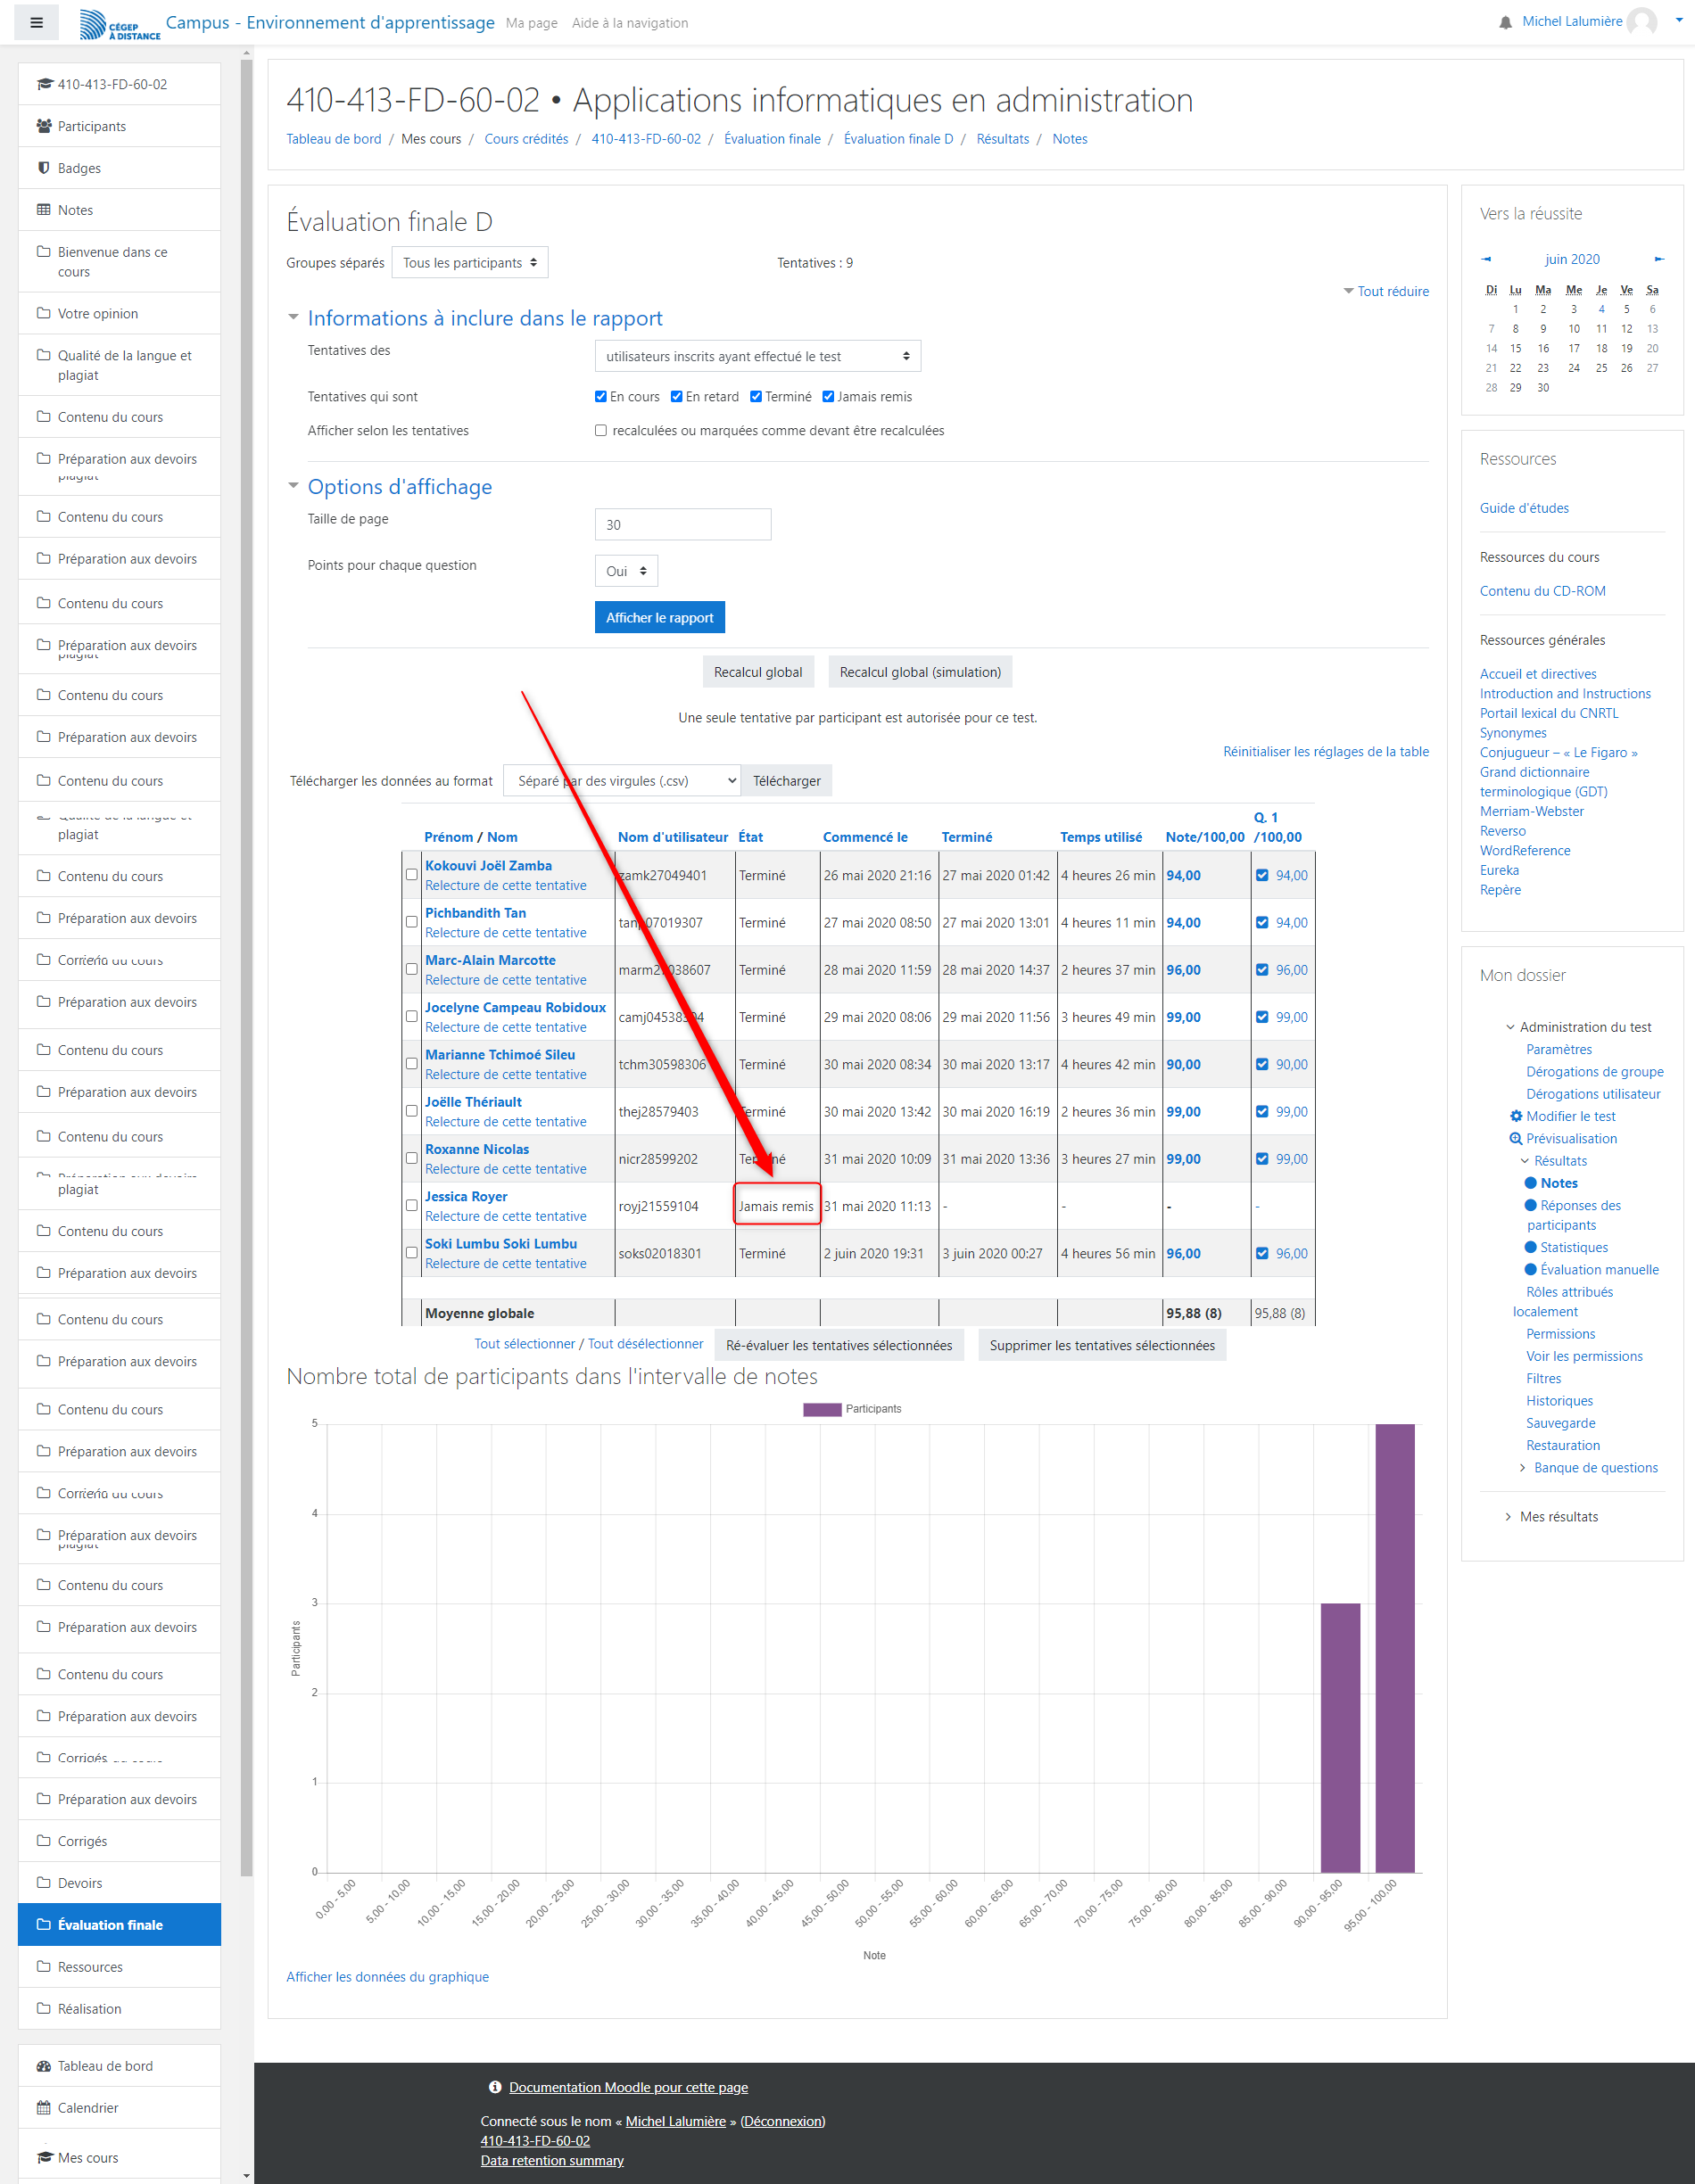1695x2184 pixels.
Task: Select the checkbox for Jessica Royer's attempt
Action: (x=411, y=1205)
